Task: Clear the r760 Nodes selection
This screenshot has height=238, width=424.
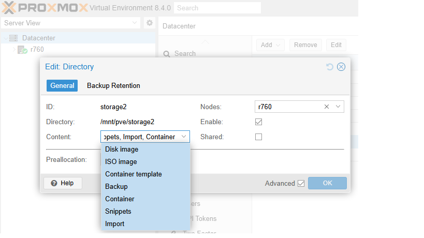Action: (327, 107)
